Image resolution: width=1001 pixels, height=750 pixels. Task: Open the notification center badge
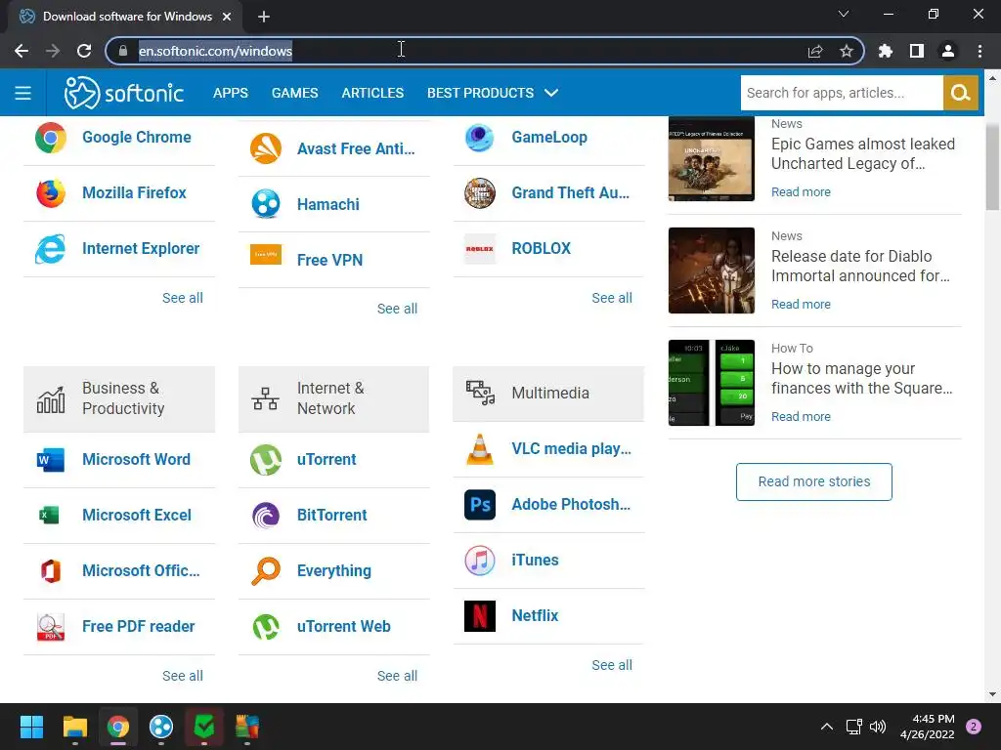click(x=974, y=727)
